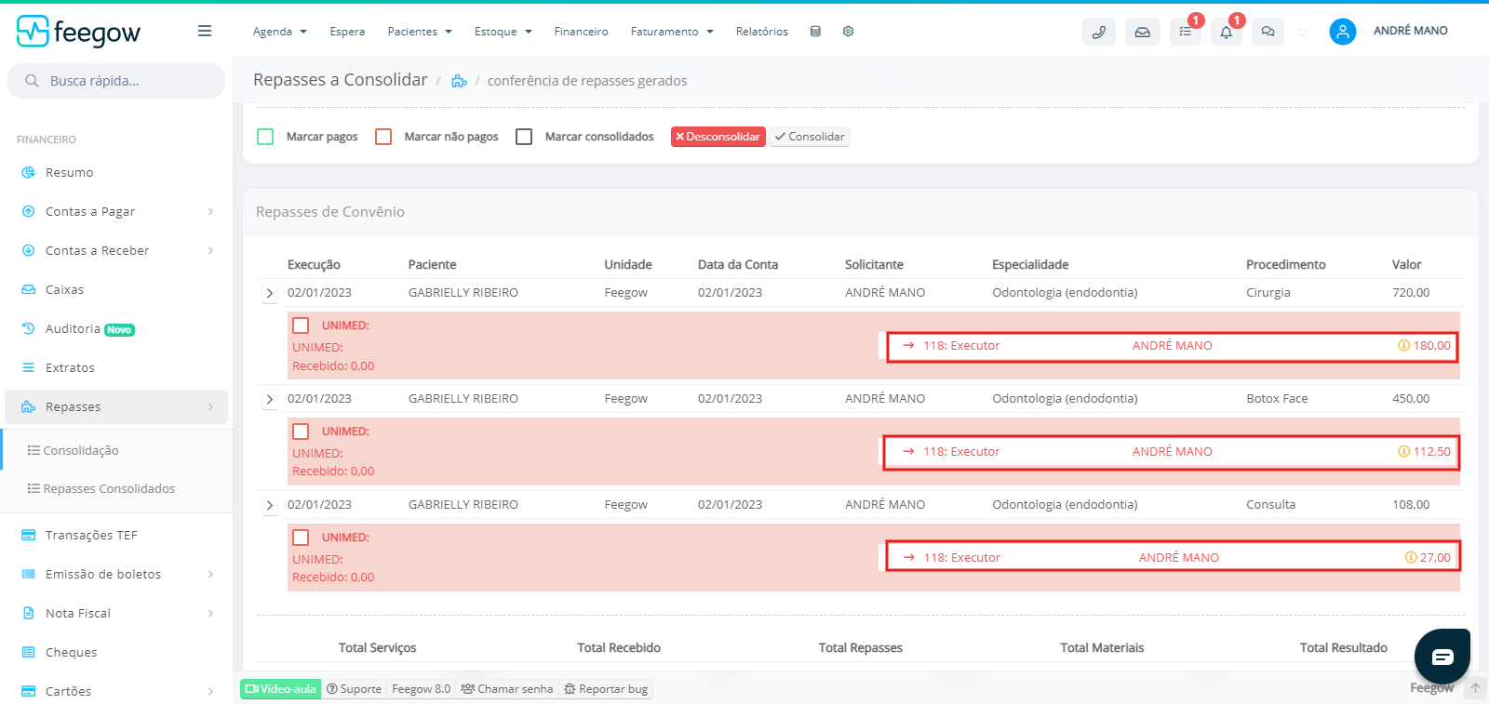Click the scroll-to-top arrow button
Image resolution: width=1489 pixels, height=704 pixels.
click(x=1475, y=689)
